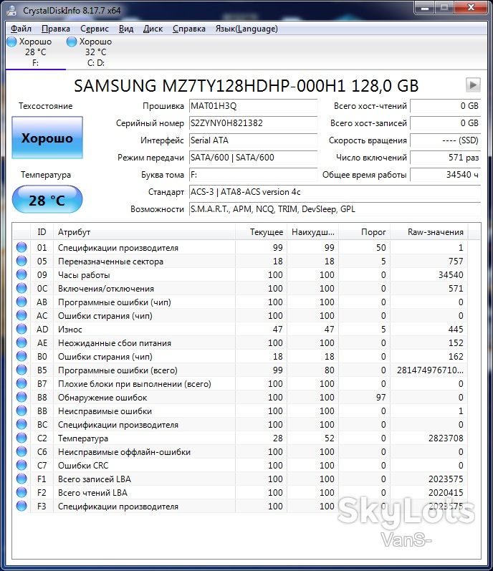Select the Износ attribute name

[x=70, y=329]
